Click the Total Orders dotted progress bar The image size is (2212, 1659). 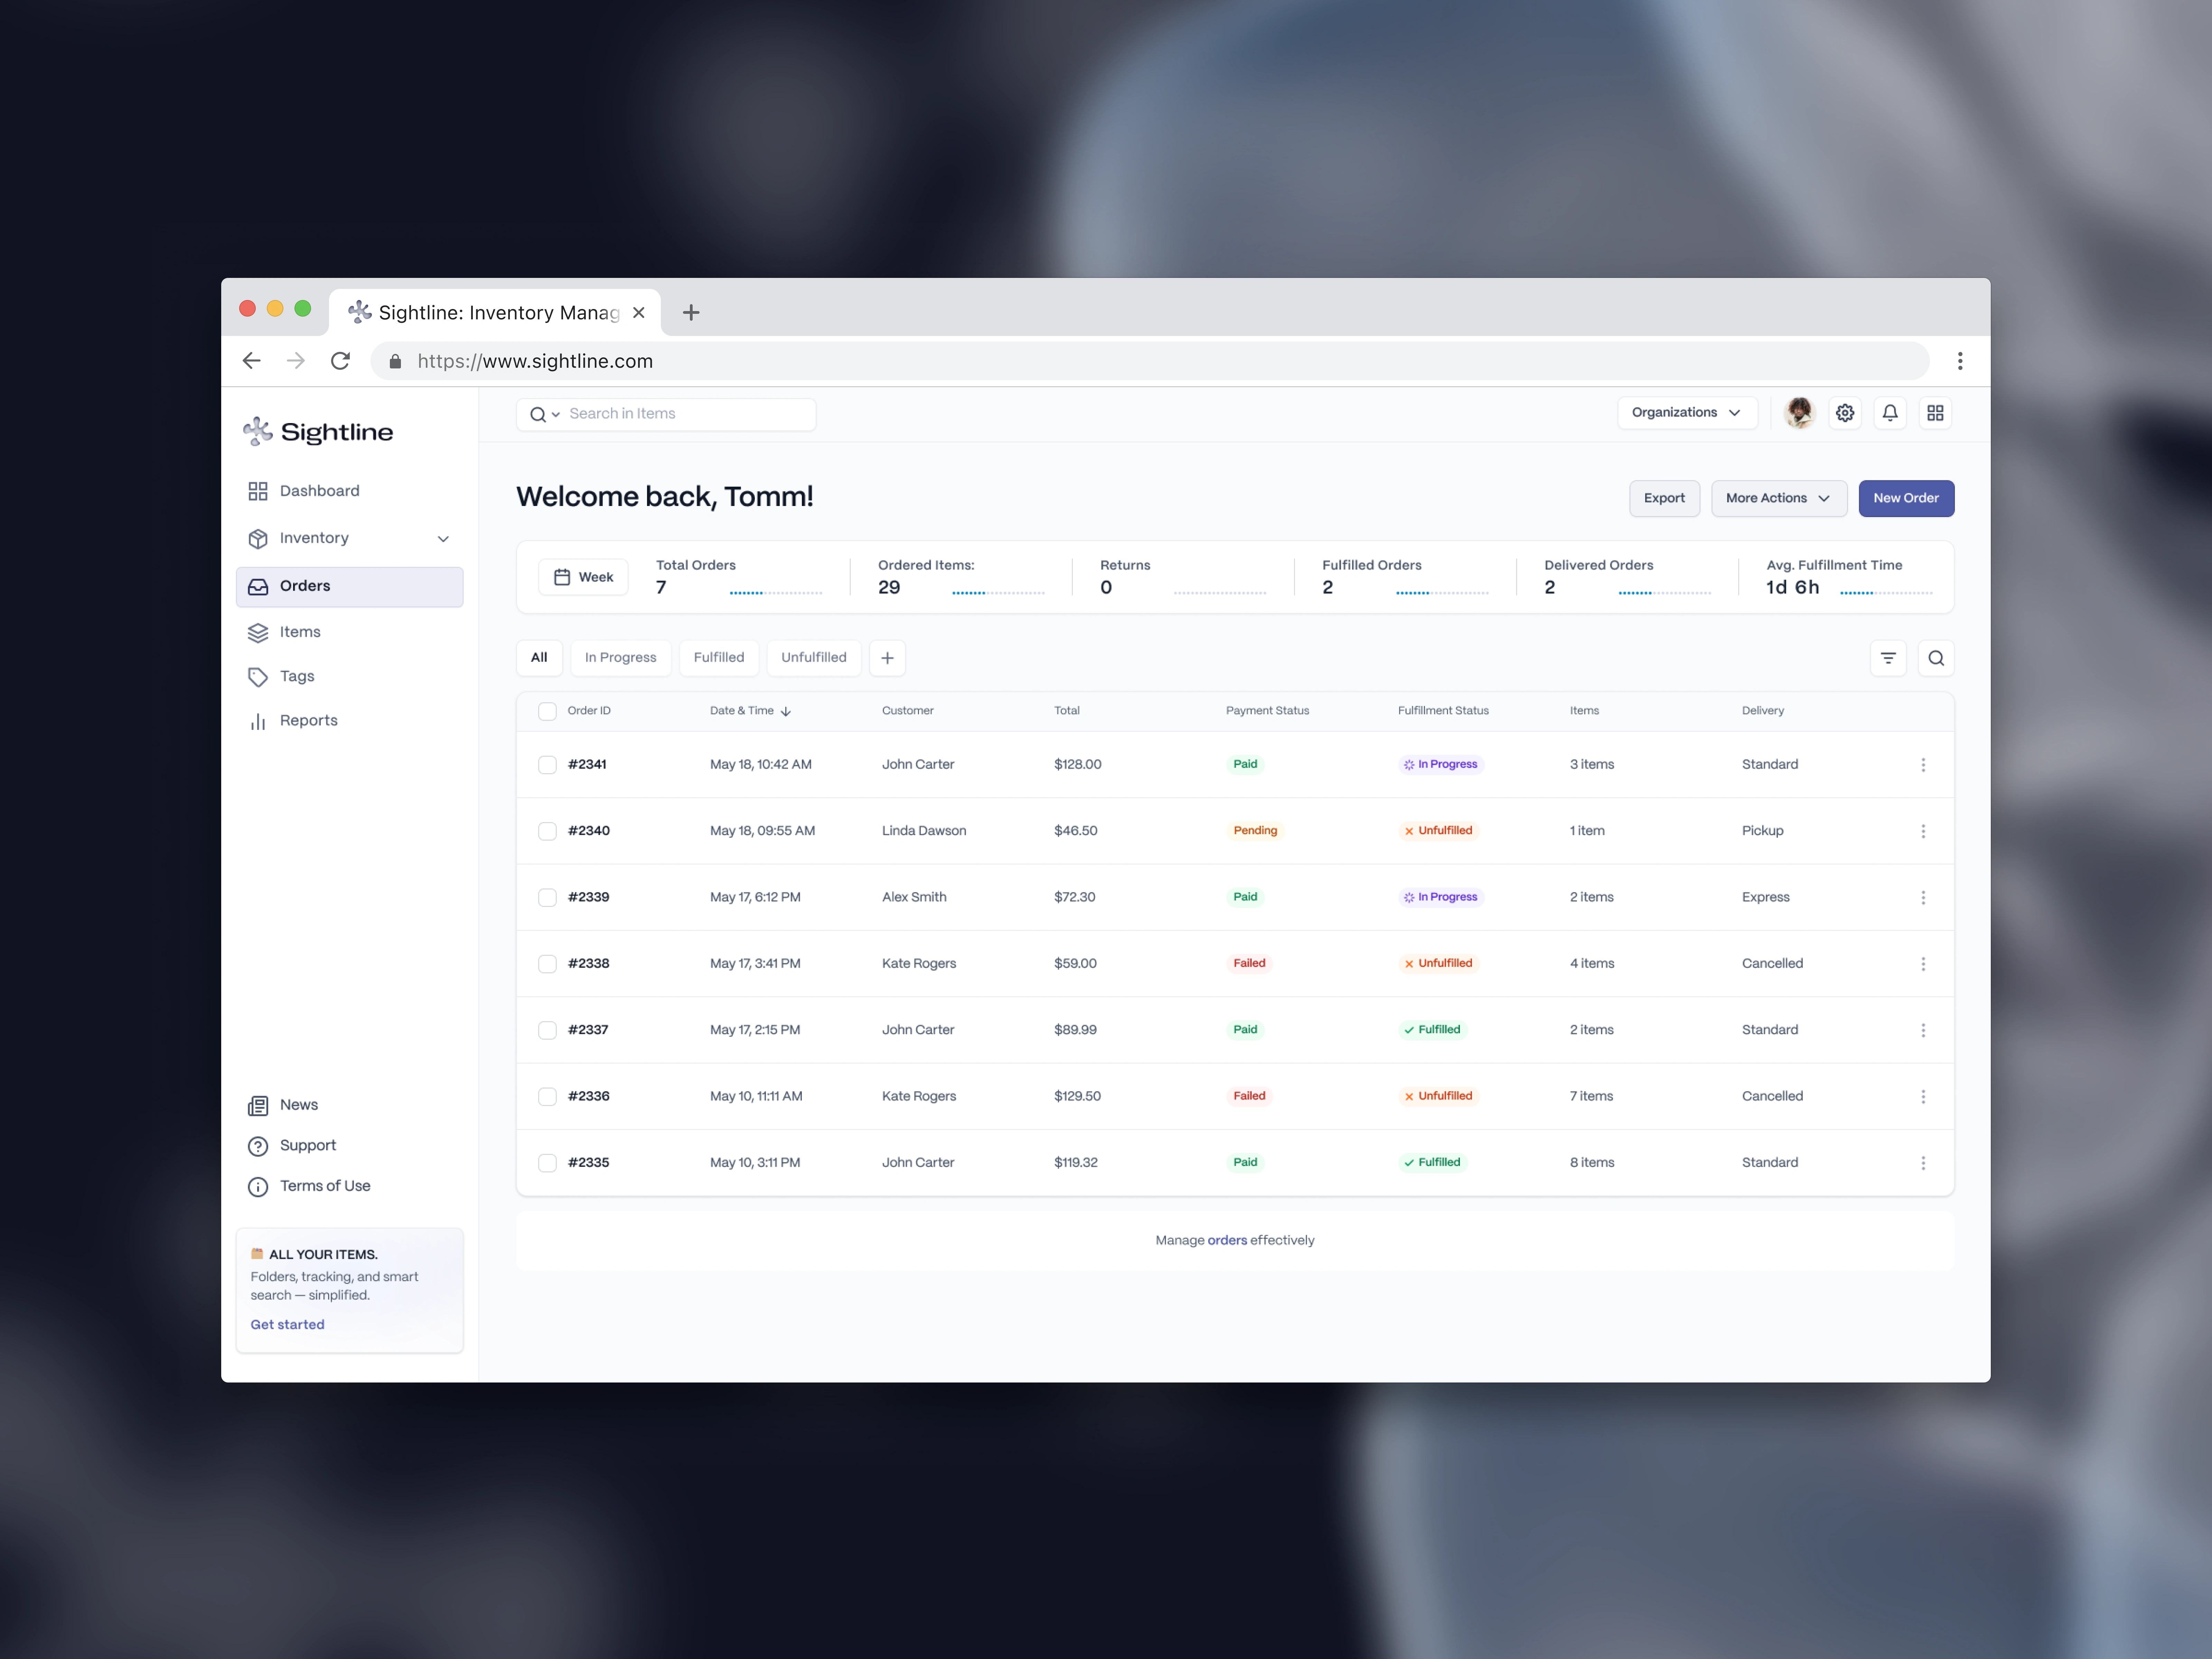(x=776, y=593)
